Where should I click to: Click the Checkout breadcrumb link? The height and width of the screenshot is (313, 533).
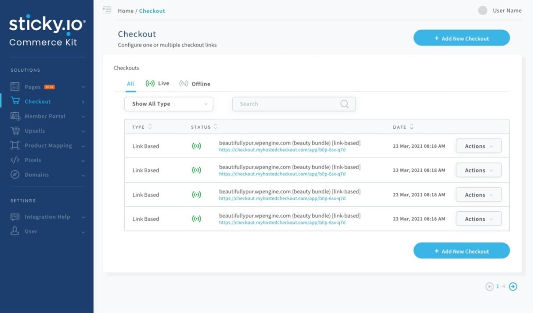coord(152,11)
